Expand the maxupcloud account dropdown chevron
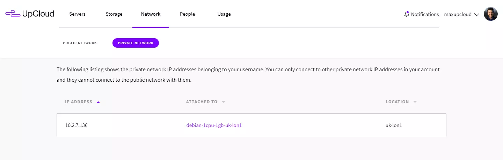 [x=476, y=15]
